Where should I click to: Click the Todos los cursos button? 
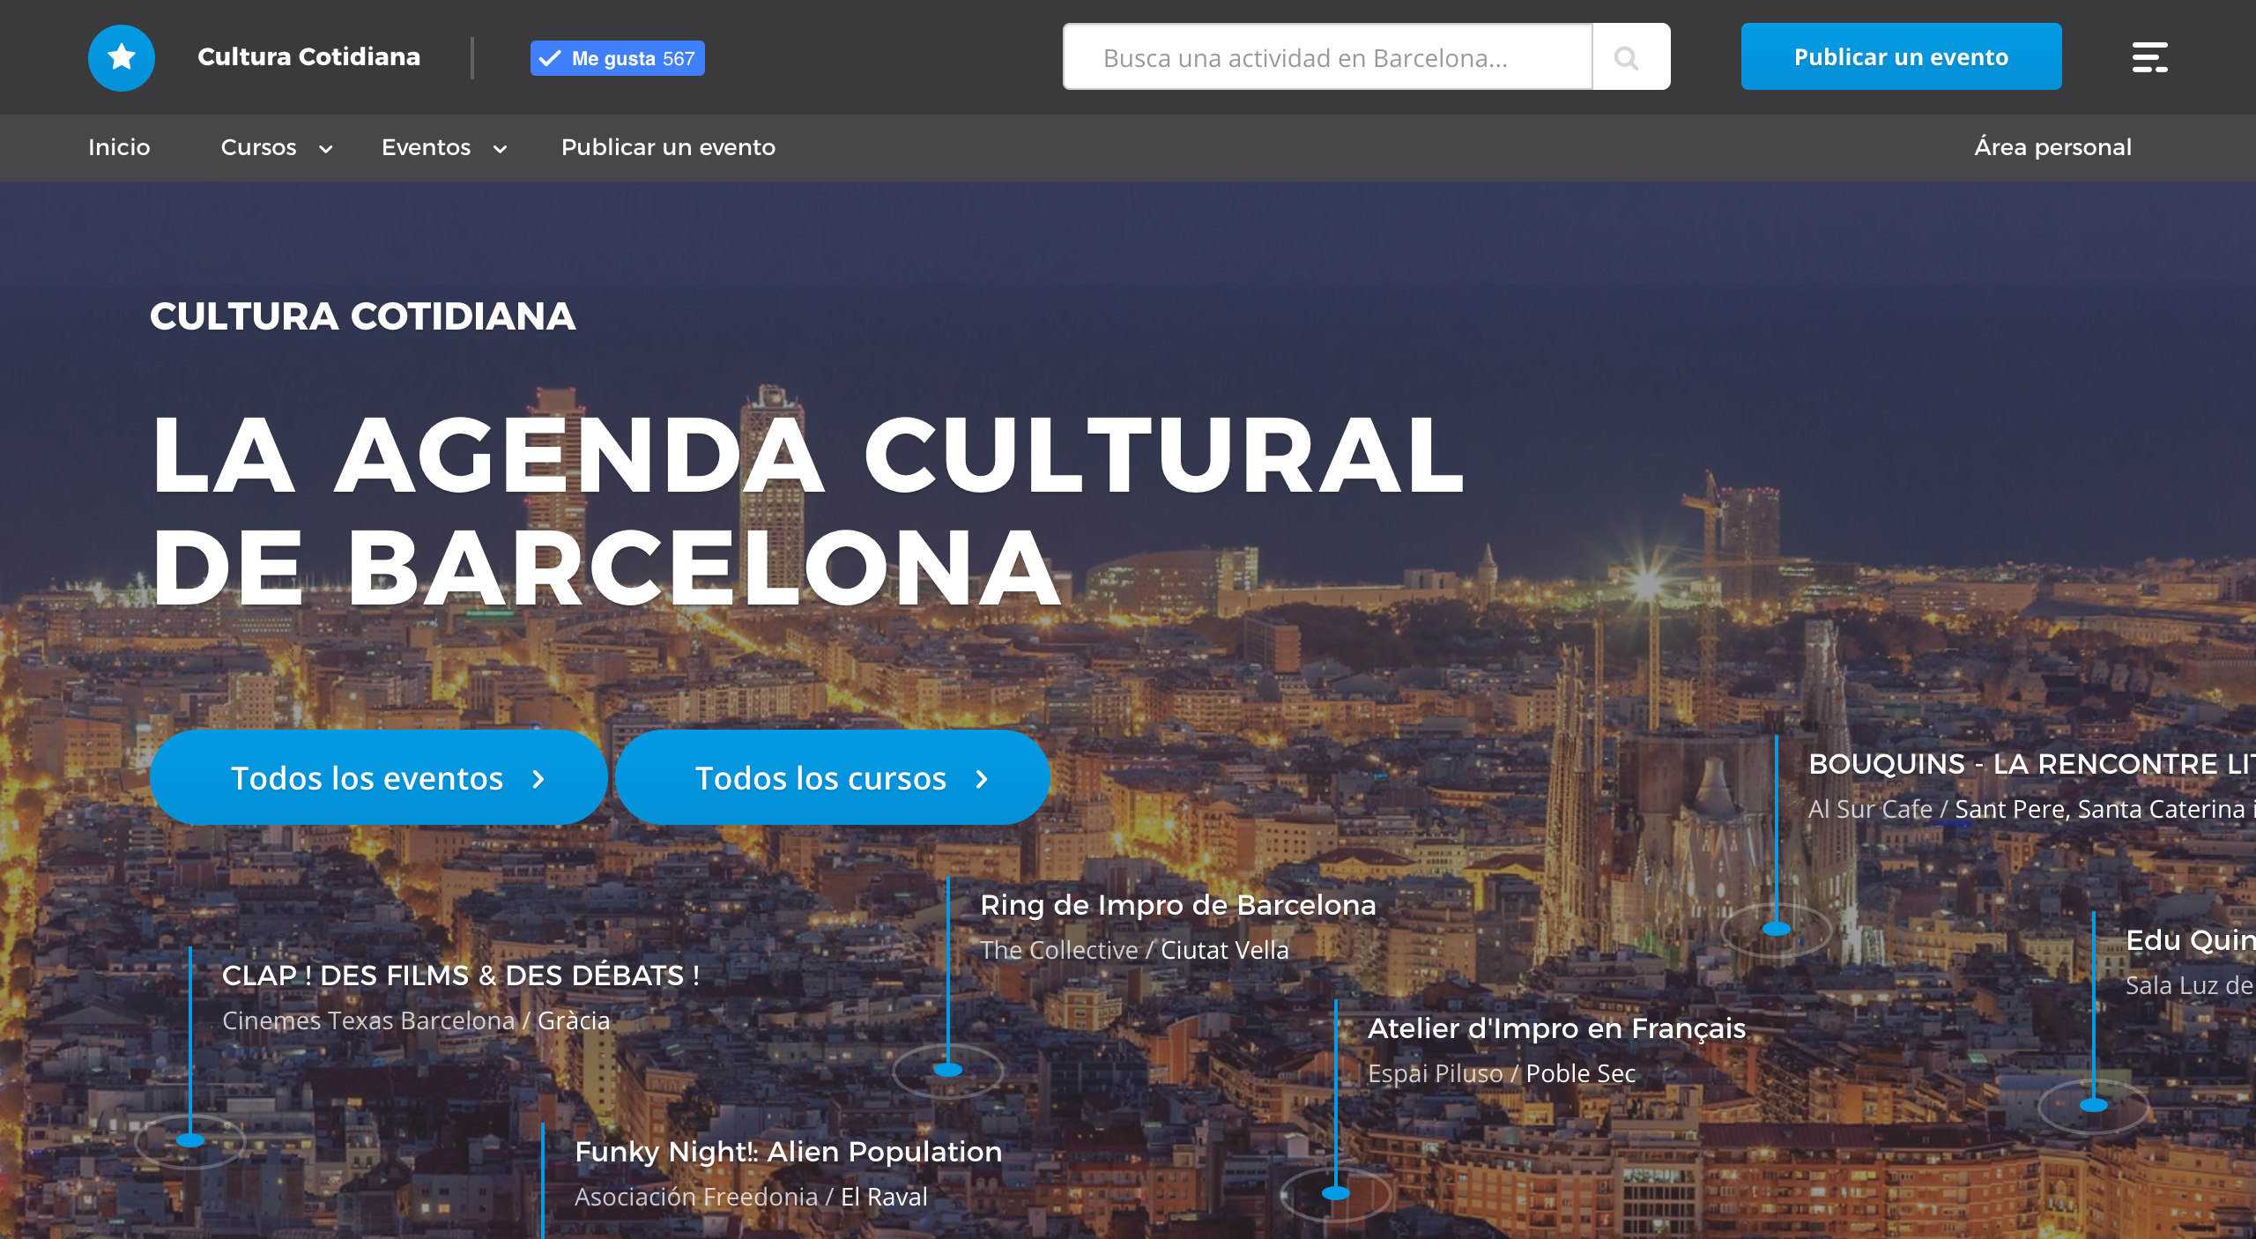pyautogui.click(x=832, y=777)
